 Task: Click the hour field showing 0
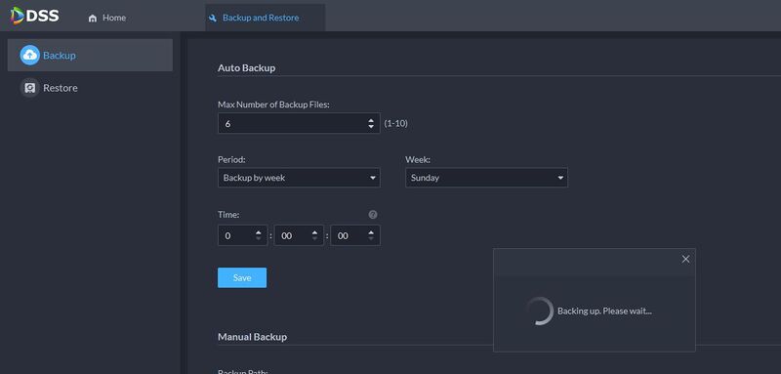click(x=242, y=235)
